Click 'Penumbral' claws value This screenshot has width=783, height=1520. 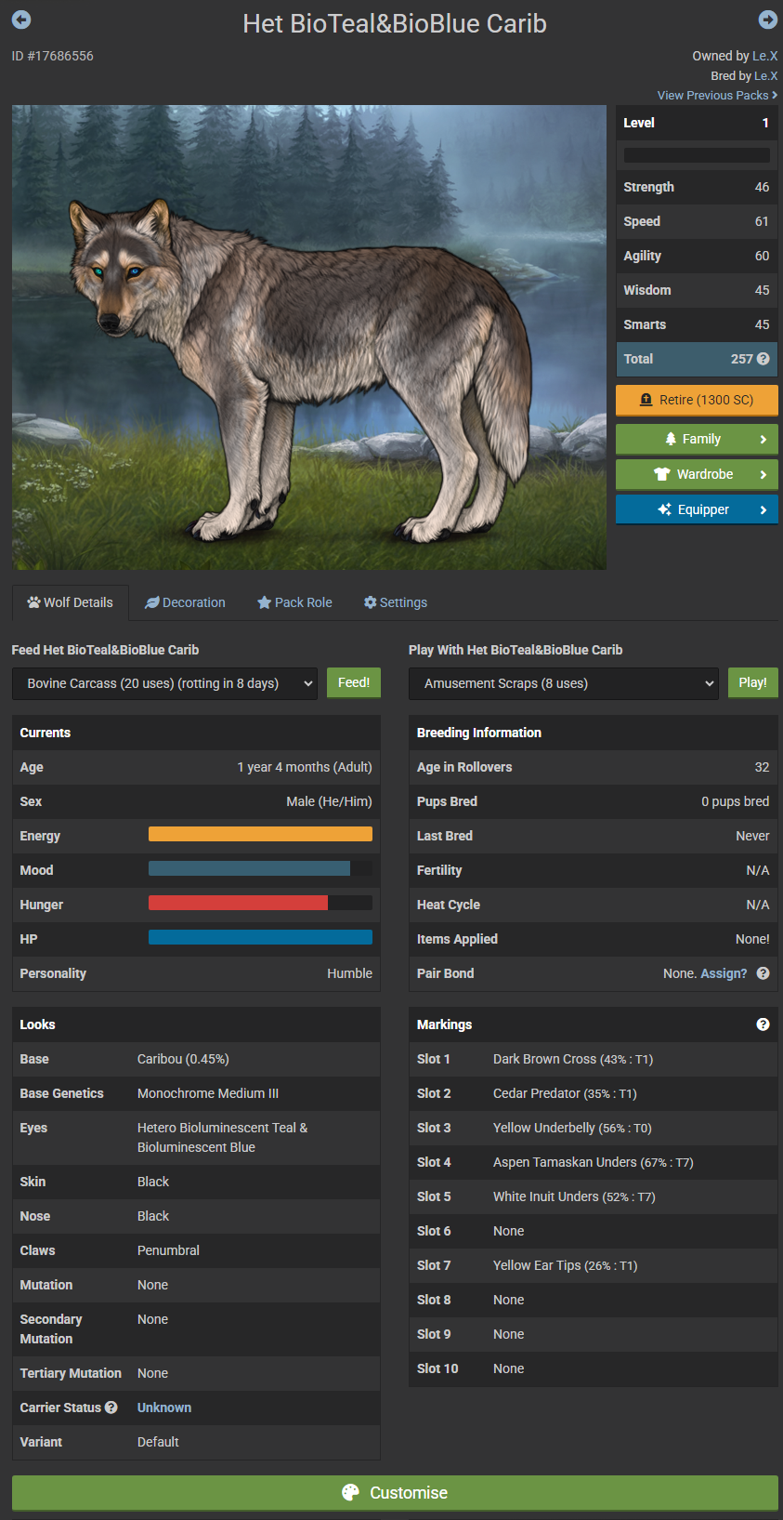pyautogui.click(x=168, y=1250)
